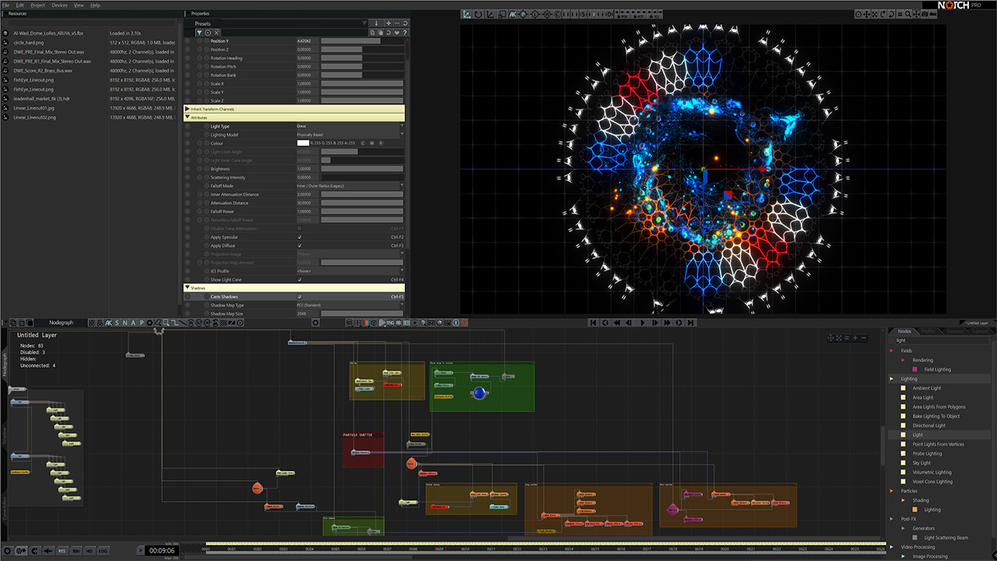Toggle the Casts Shadows checkbox

click(299, 297)
